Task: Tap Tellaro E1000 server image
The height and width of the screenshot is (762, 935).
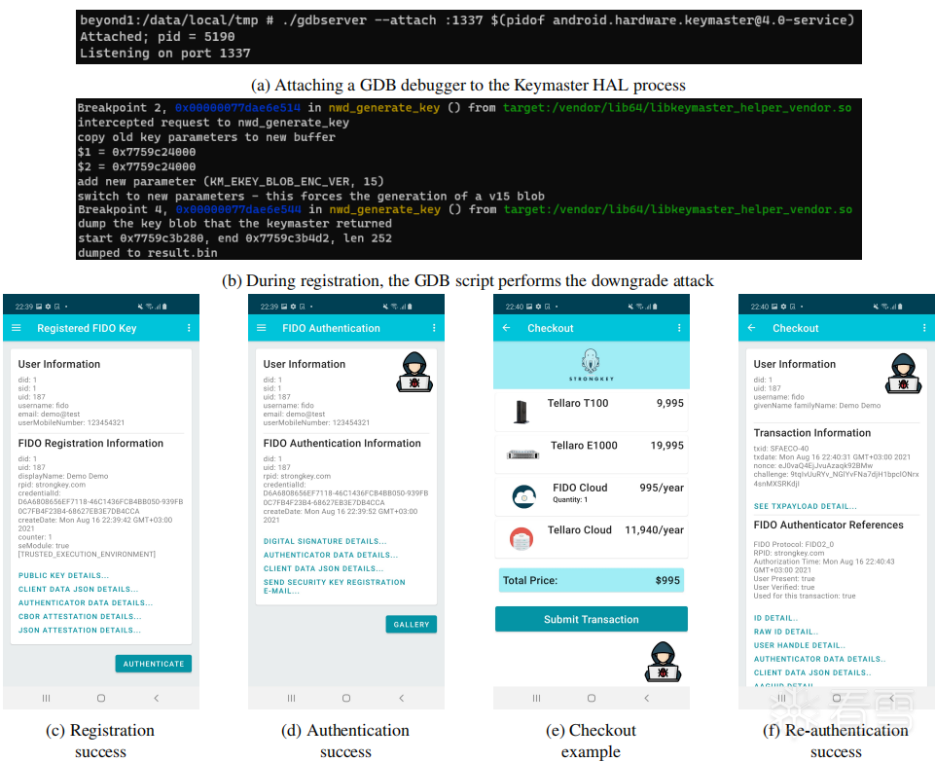Action: tap(522, 454)
